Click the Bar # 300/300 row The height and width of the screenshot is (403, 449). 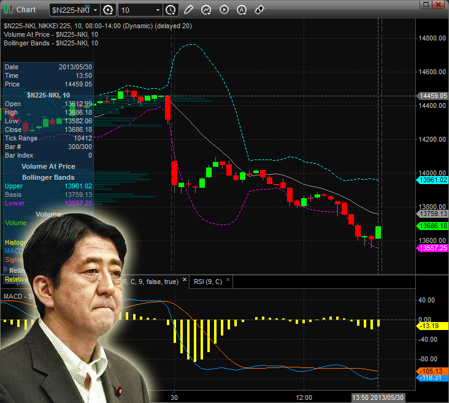point(48,147)
